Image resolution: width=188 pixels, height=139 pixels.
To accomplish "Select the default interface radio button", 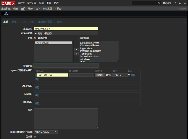I will (x=129, y=75).
